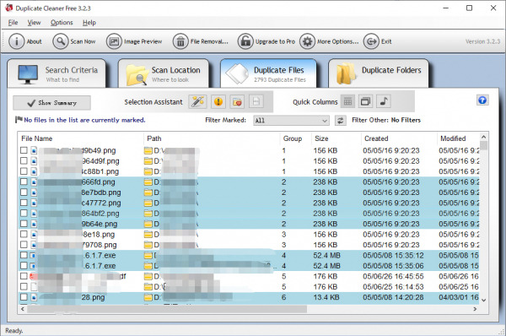Click the file icon of 6.1.7.exe first row
Screen dimensions: 506x336
coord(34,255)
